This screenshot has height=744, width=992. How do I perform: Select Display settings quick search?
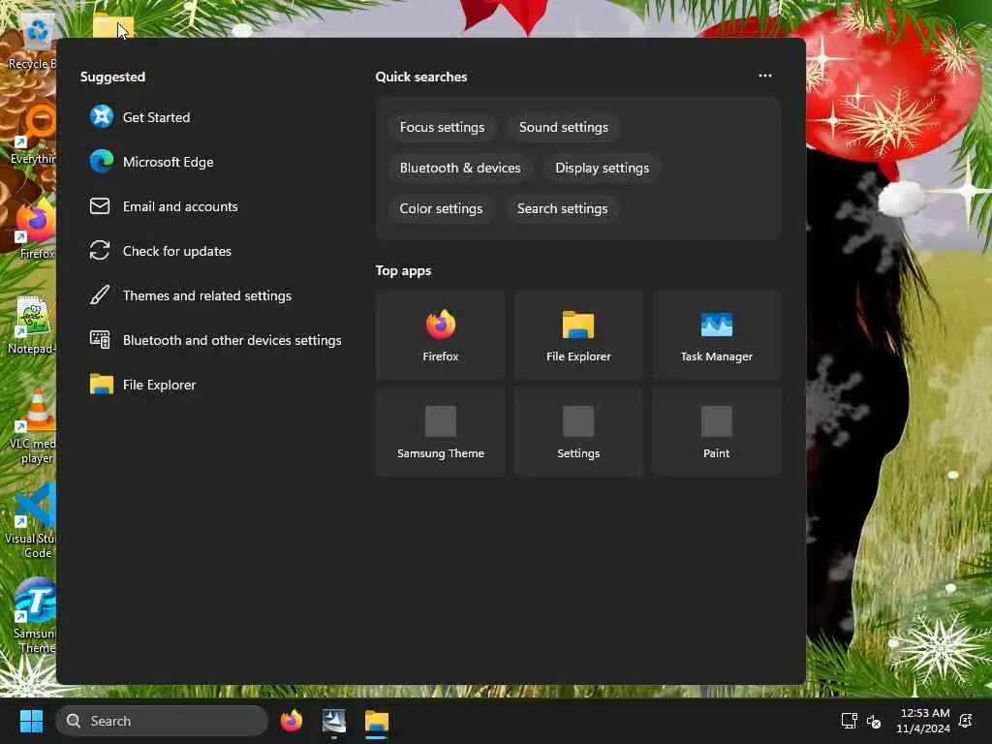click(603, 168)
